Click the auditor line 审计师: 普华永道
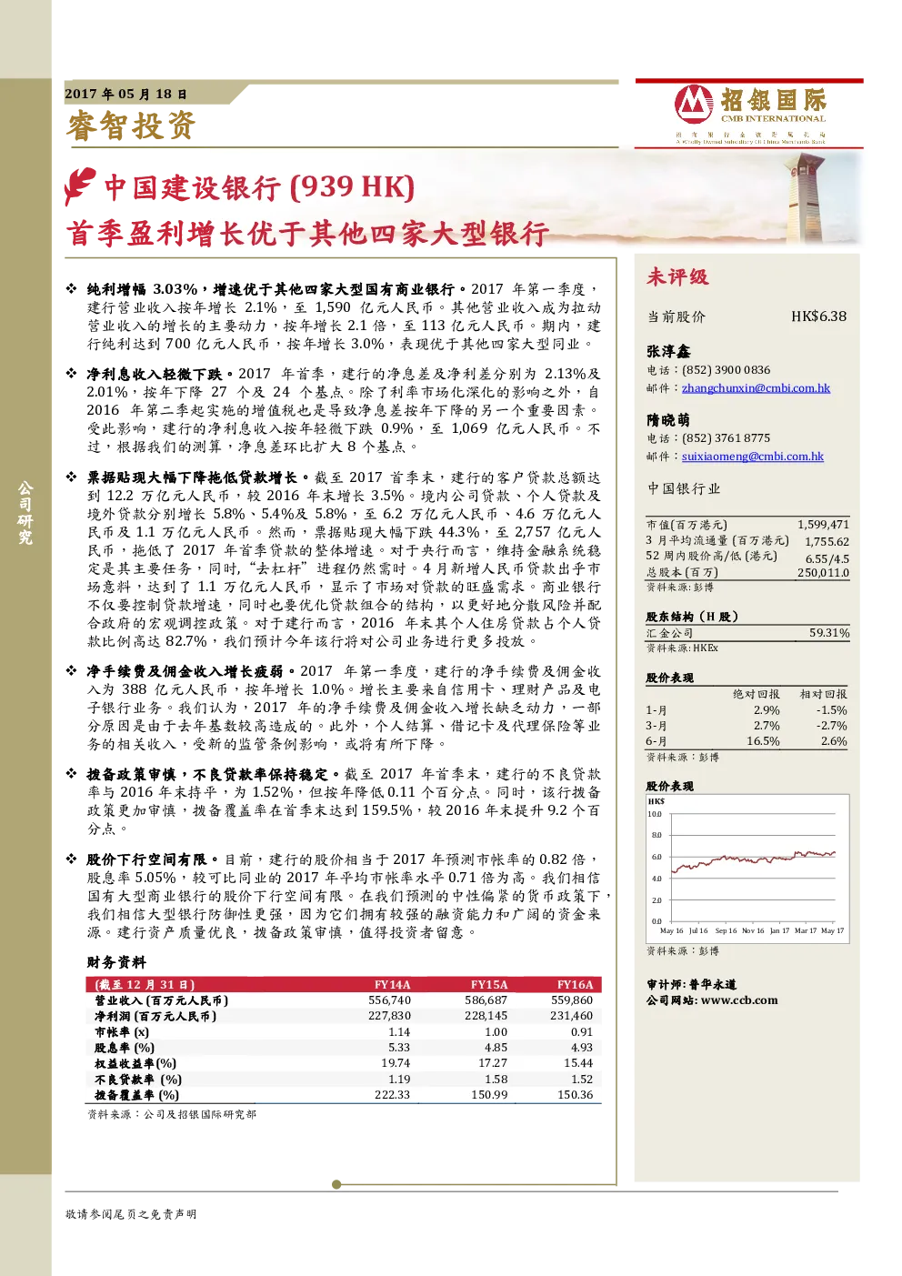Screen dimensions: 902x1276 691,985
